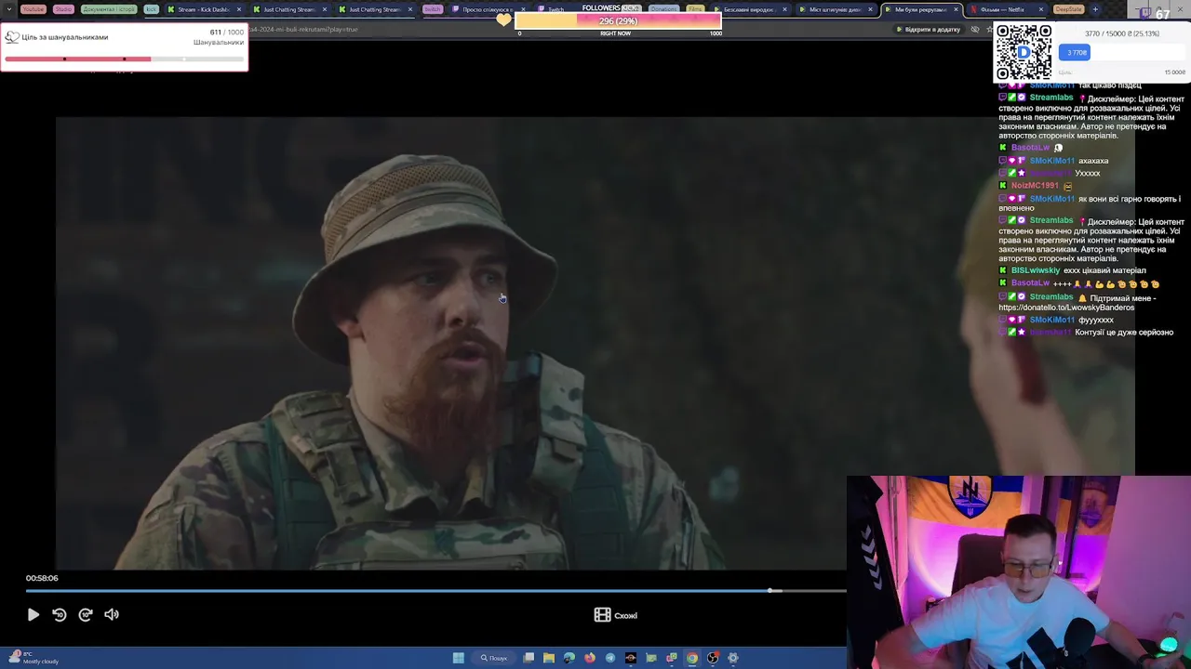The image size is (1191, 669).
Task: Play the paused movie
Action: [33, 614]
